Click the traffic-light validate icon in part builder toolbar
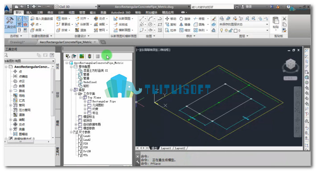This screenshot has width=316, height=171. coord(90,57)
